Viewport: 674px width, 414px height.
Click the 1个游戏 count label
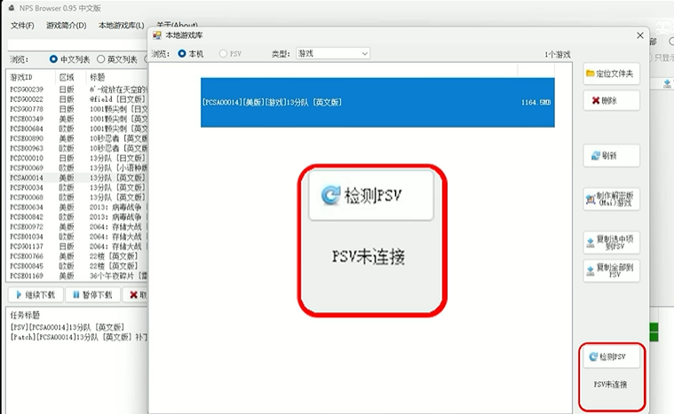click(558, 54)
